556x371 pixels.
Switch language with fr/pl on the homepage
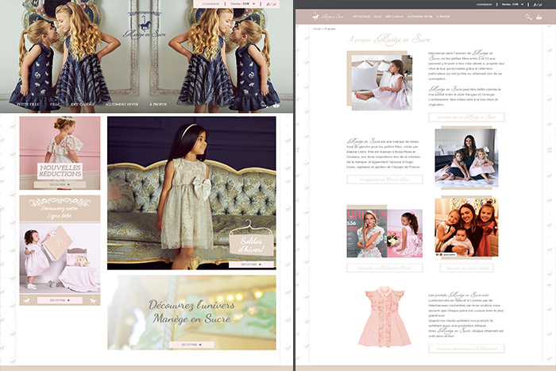pyautogui.click(x=271, y=4)
